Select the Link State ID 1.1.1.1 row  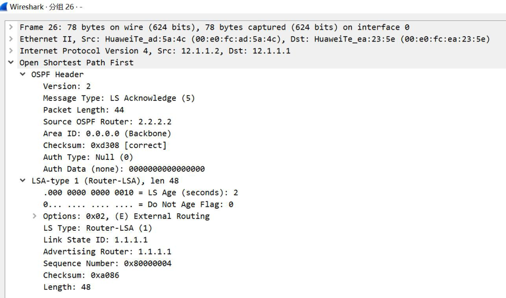[95, 240]
